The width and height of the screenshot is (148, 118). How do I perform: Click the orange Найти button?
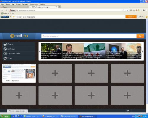(x=131, y=17)
